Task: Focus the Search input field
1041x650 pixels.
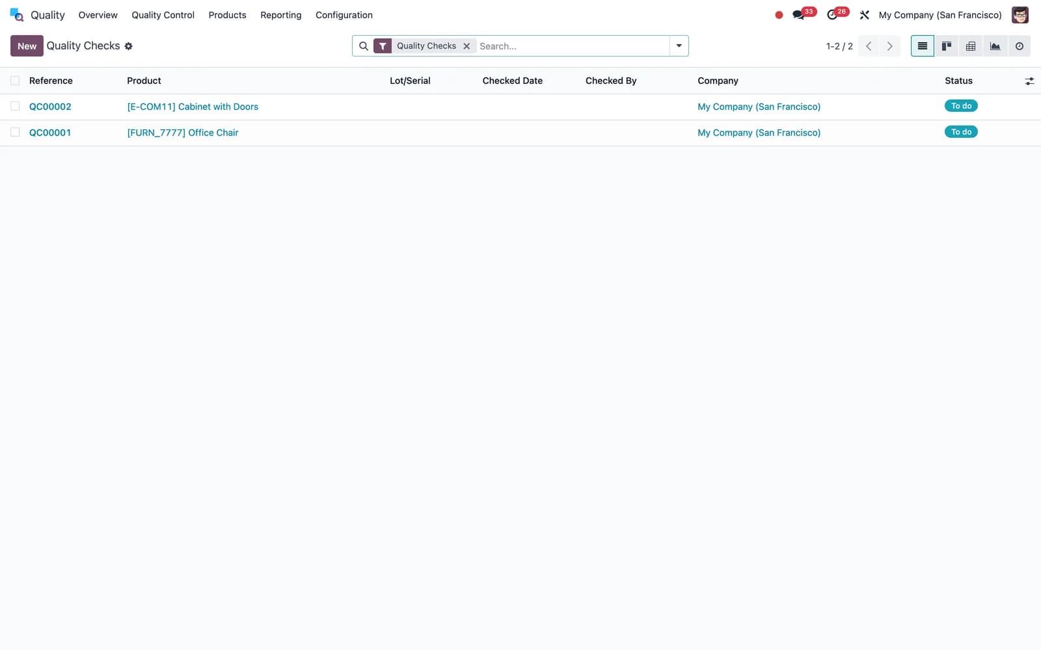Action: pyautogui.click(x=573, y=46)
